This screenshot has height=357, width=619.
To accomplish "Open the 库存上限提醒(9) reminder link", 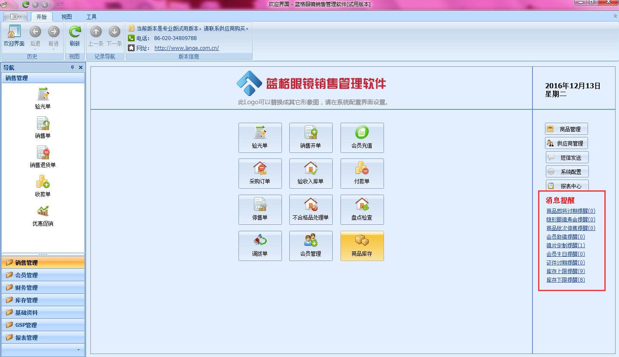I will click(566, 271).
